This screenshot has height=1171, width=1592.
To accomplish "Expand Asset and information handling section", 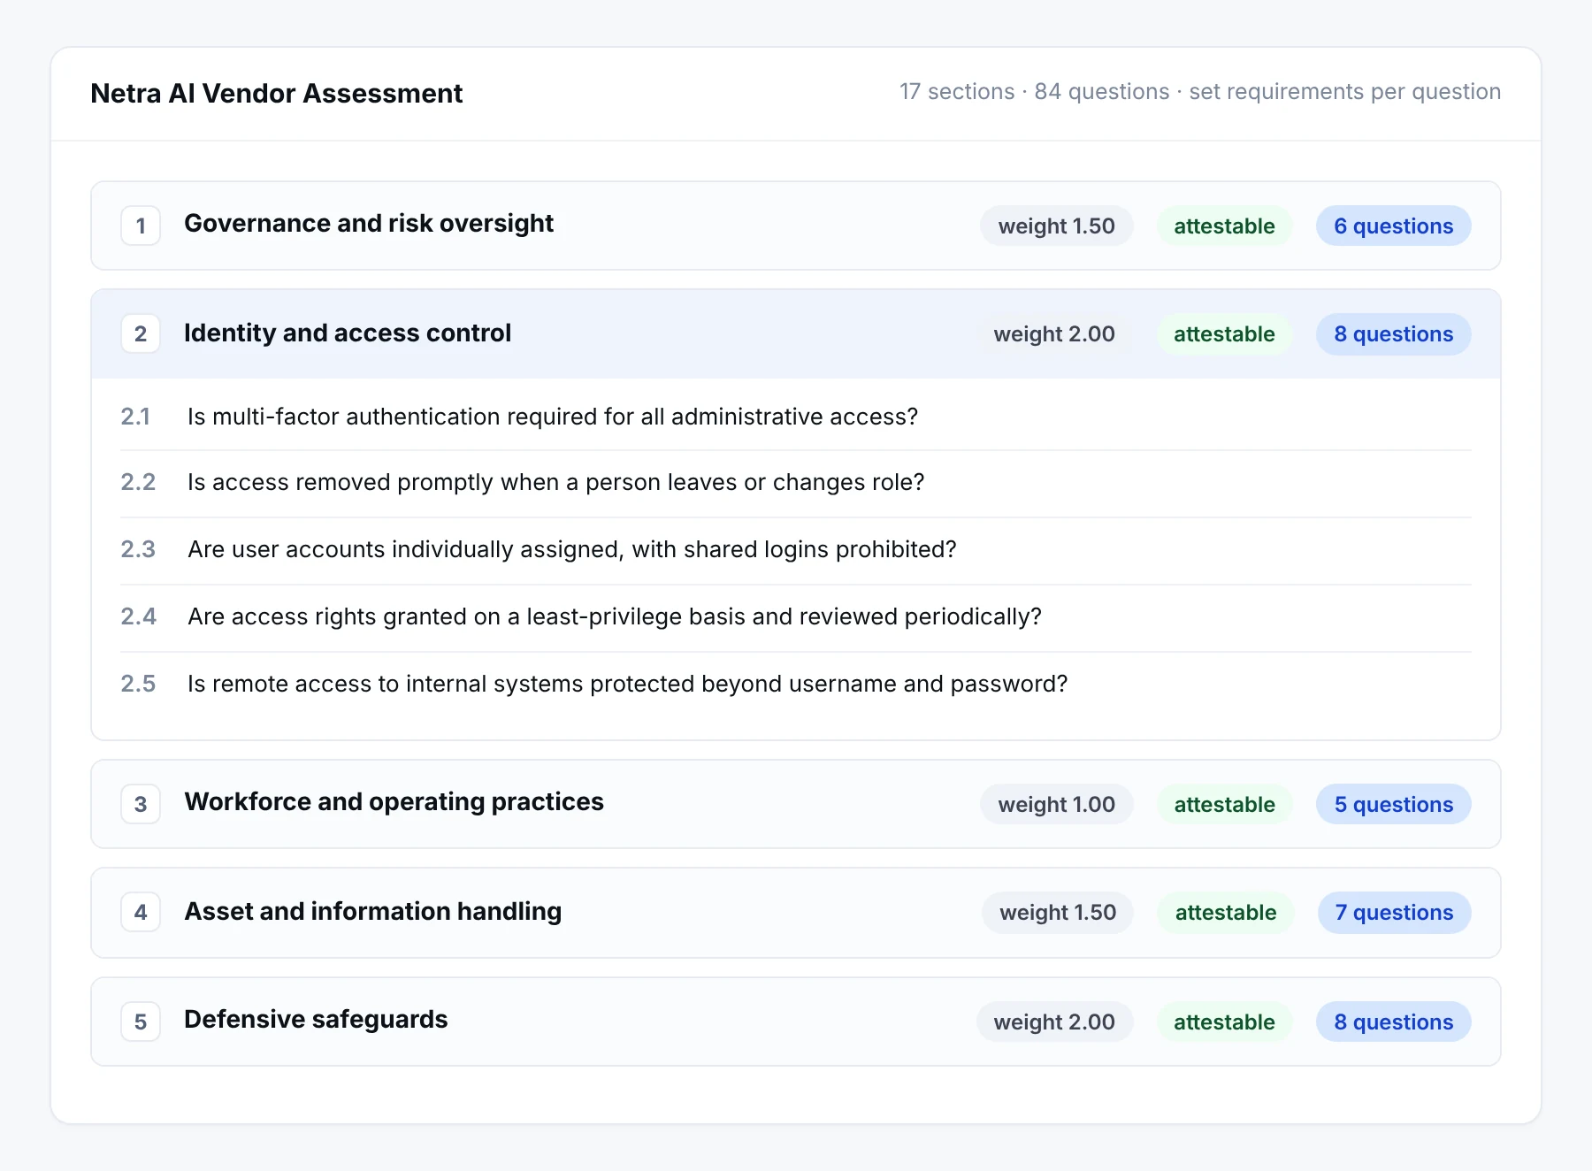I will 795,912.
